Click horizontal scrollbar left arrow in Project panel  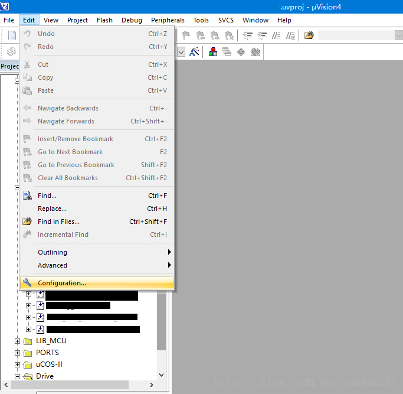[6, 385]
